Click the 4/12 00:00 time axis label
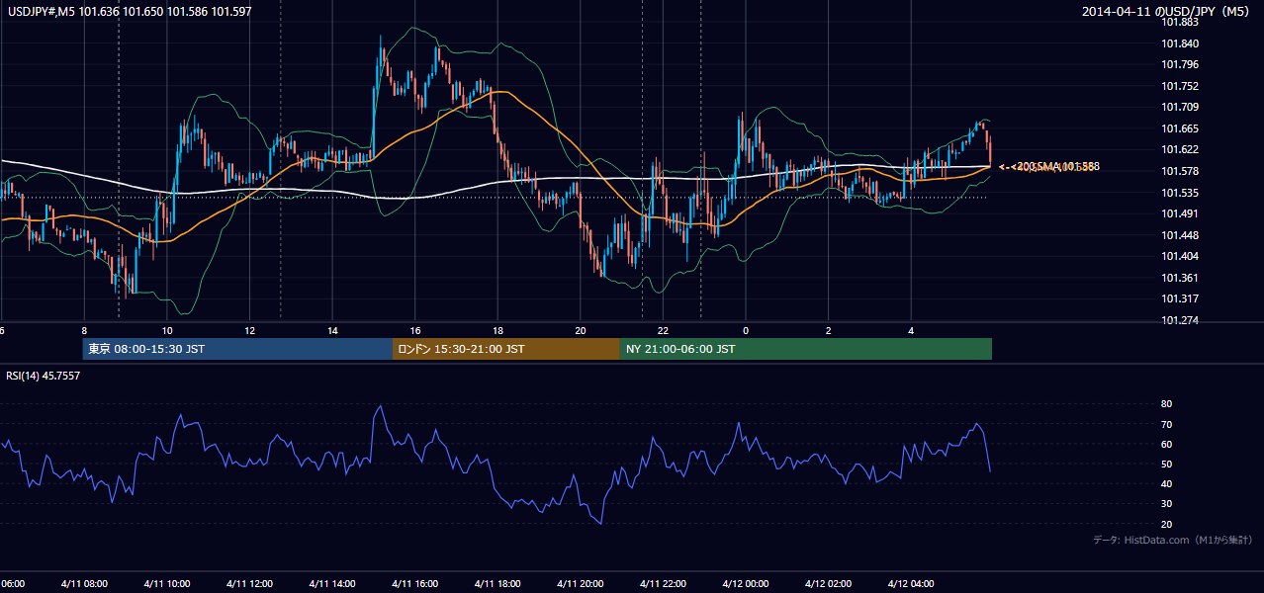 pyautogui.click(x=746, y=584)
